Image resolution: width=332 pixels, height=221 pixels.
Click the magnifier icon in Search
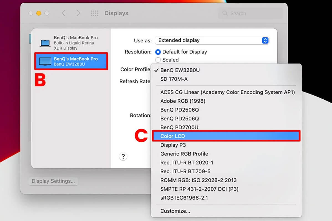(225, 13)
